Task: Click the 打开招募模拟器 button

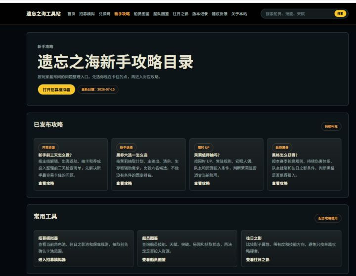Action: pos(56,89)
